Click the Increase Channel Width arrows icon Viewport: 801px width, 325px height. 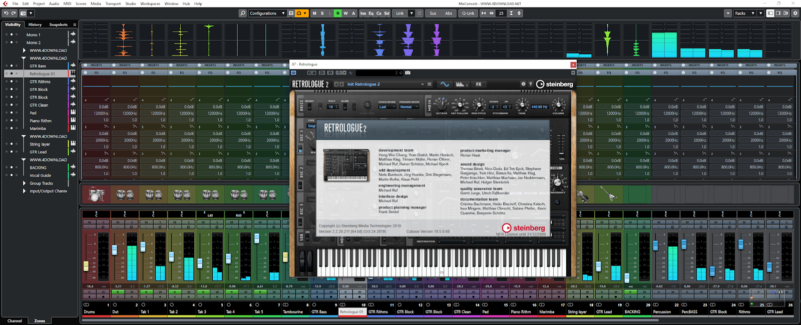click(x=492, y=13)
